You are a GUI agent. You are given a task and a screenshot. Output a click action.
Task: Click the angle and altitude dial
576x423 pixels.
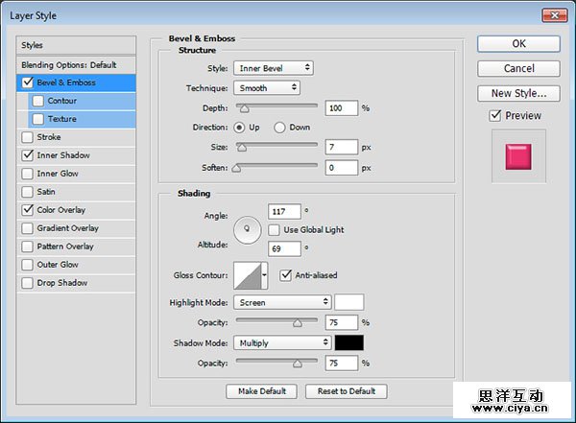pos(249,228)
